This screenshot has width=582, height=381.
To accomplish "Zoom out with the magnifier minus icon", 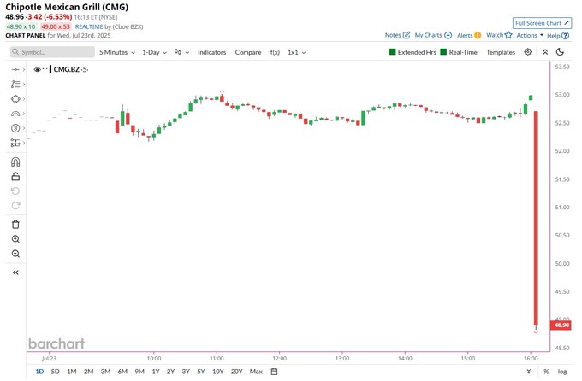I will 15,254.
